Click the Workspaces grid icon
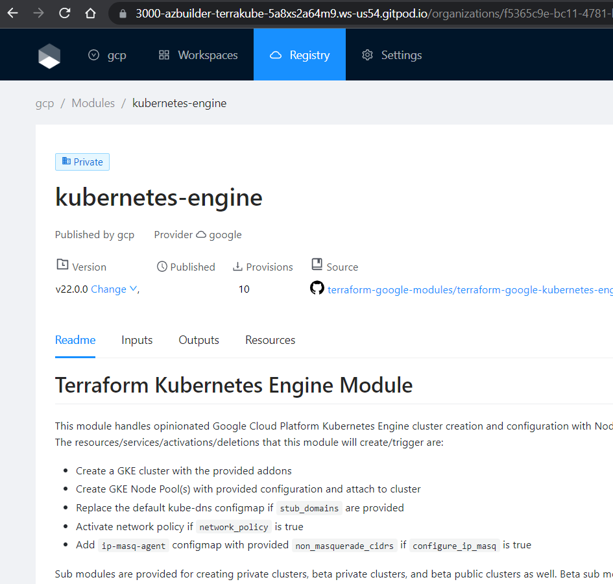 [164, 55]
